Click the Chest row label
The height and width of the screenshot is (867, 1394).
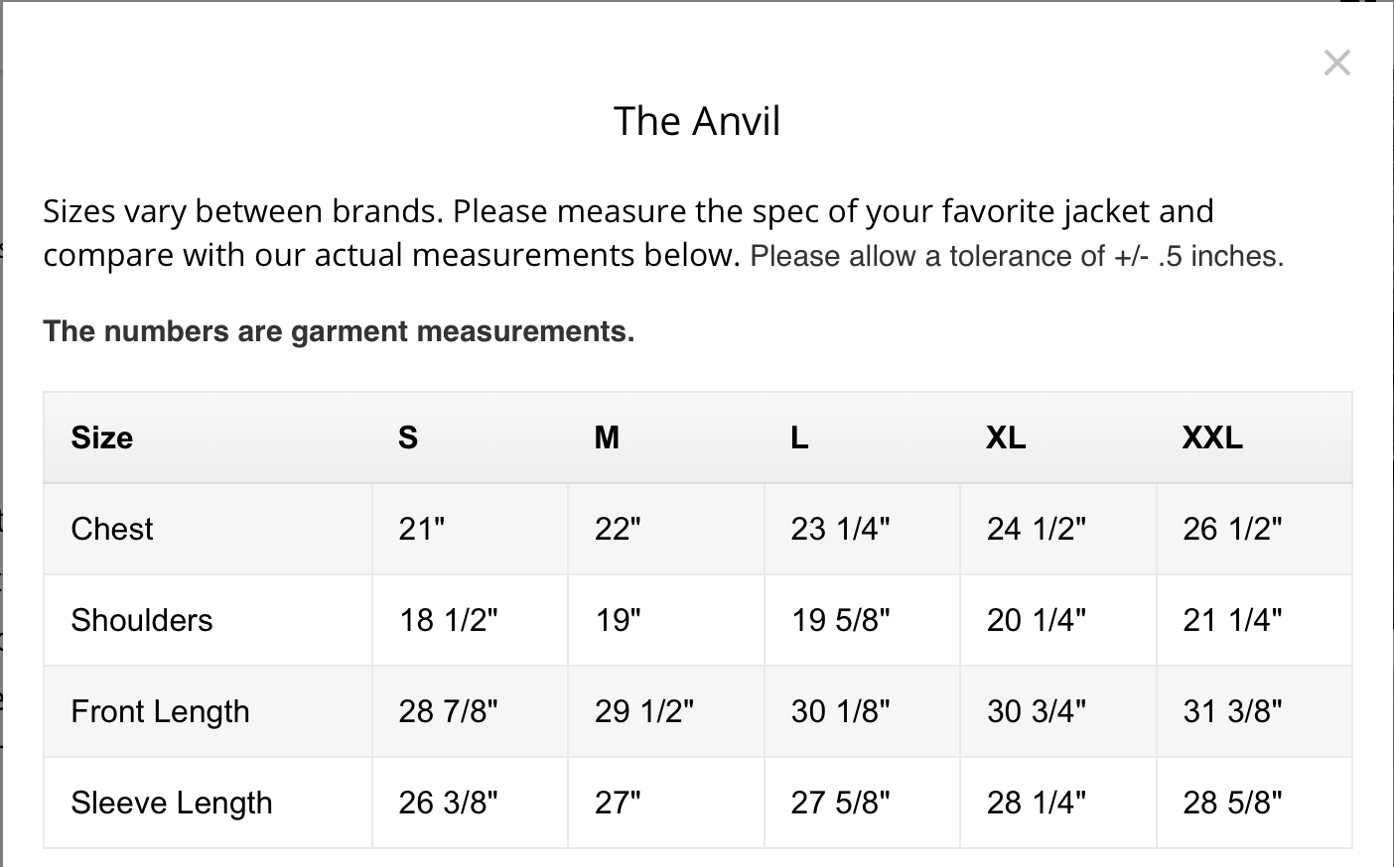point(112,529)
